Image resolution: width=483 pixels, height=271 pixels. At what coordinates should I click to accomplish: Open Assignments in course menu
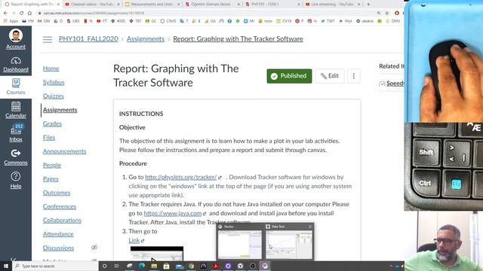click(x=60, y=110)
